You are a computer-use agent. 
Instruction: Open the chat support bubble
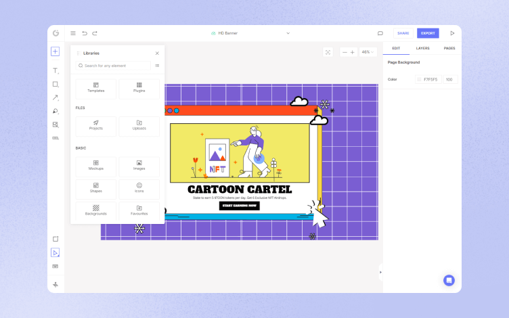pos(449,280)
